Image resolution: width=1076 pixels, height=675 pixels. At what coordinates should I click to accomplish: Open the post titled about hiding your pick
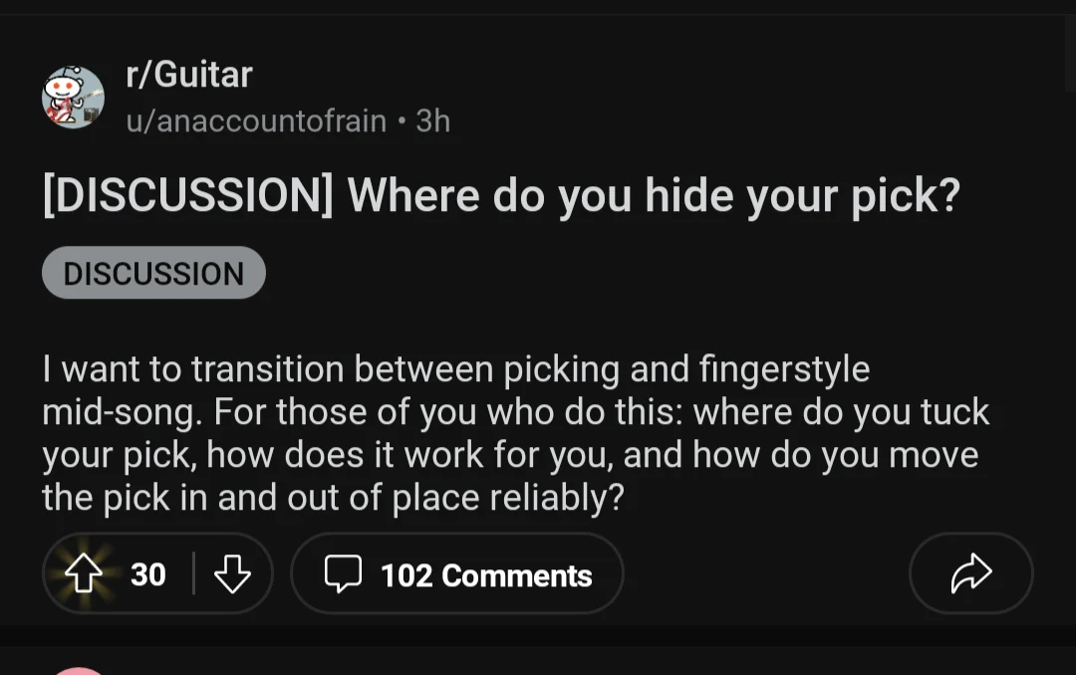click(x=498, y=195)
